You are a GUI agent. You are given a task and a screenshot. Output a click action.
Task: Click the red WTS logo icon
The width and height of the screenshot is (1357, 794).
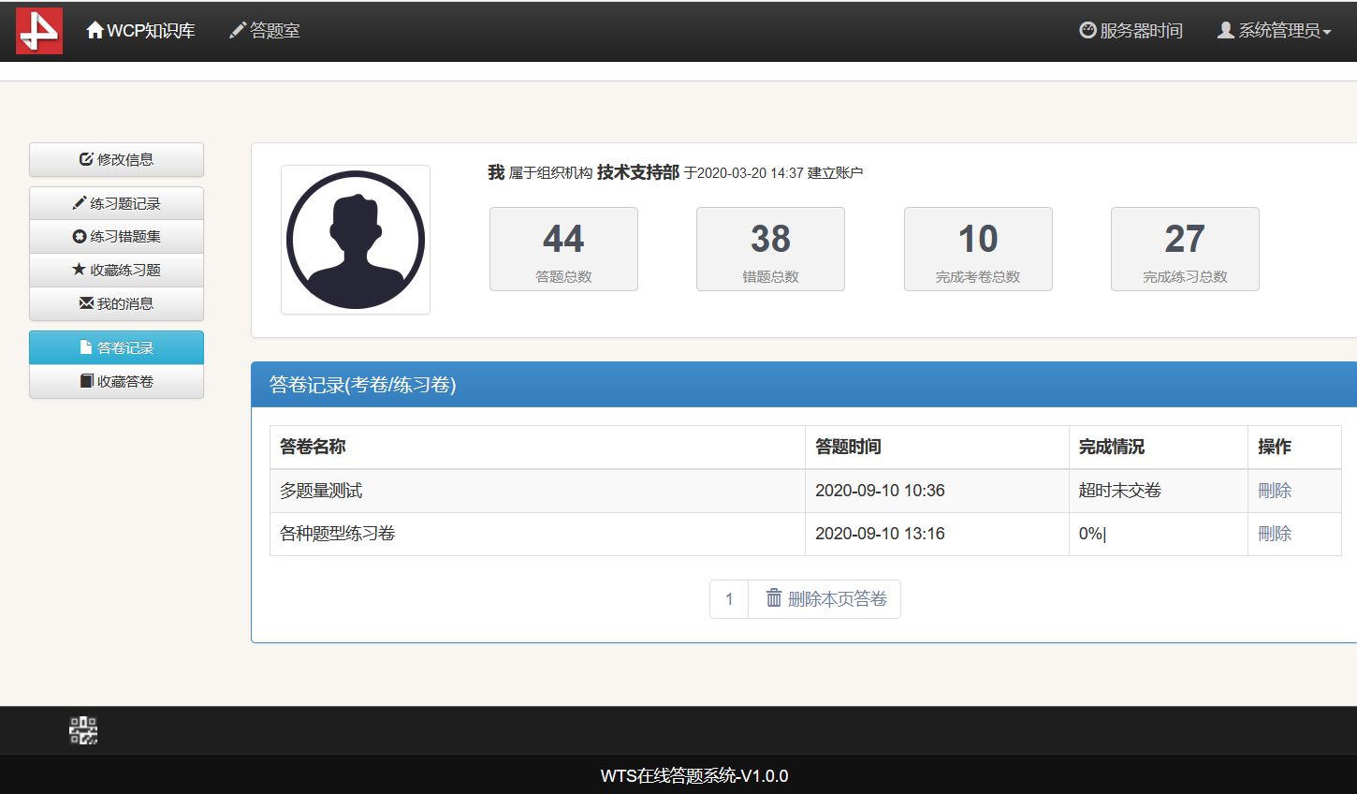[39, 31]
